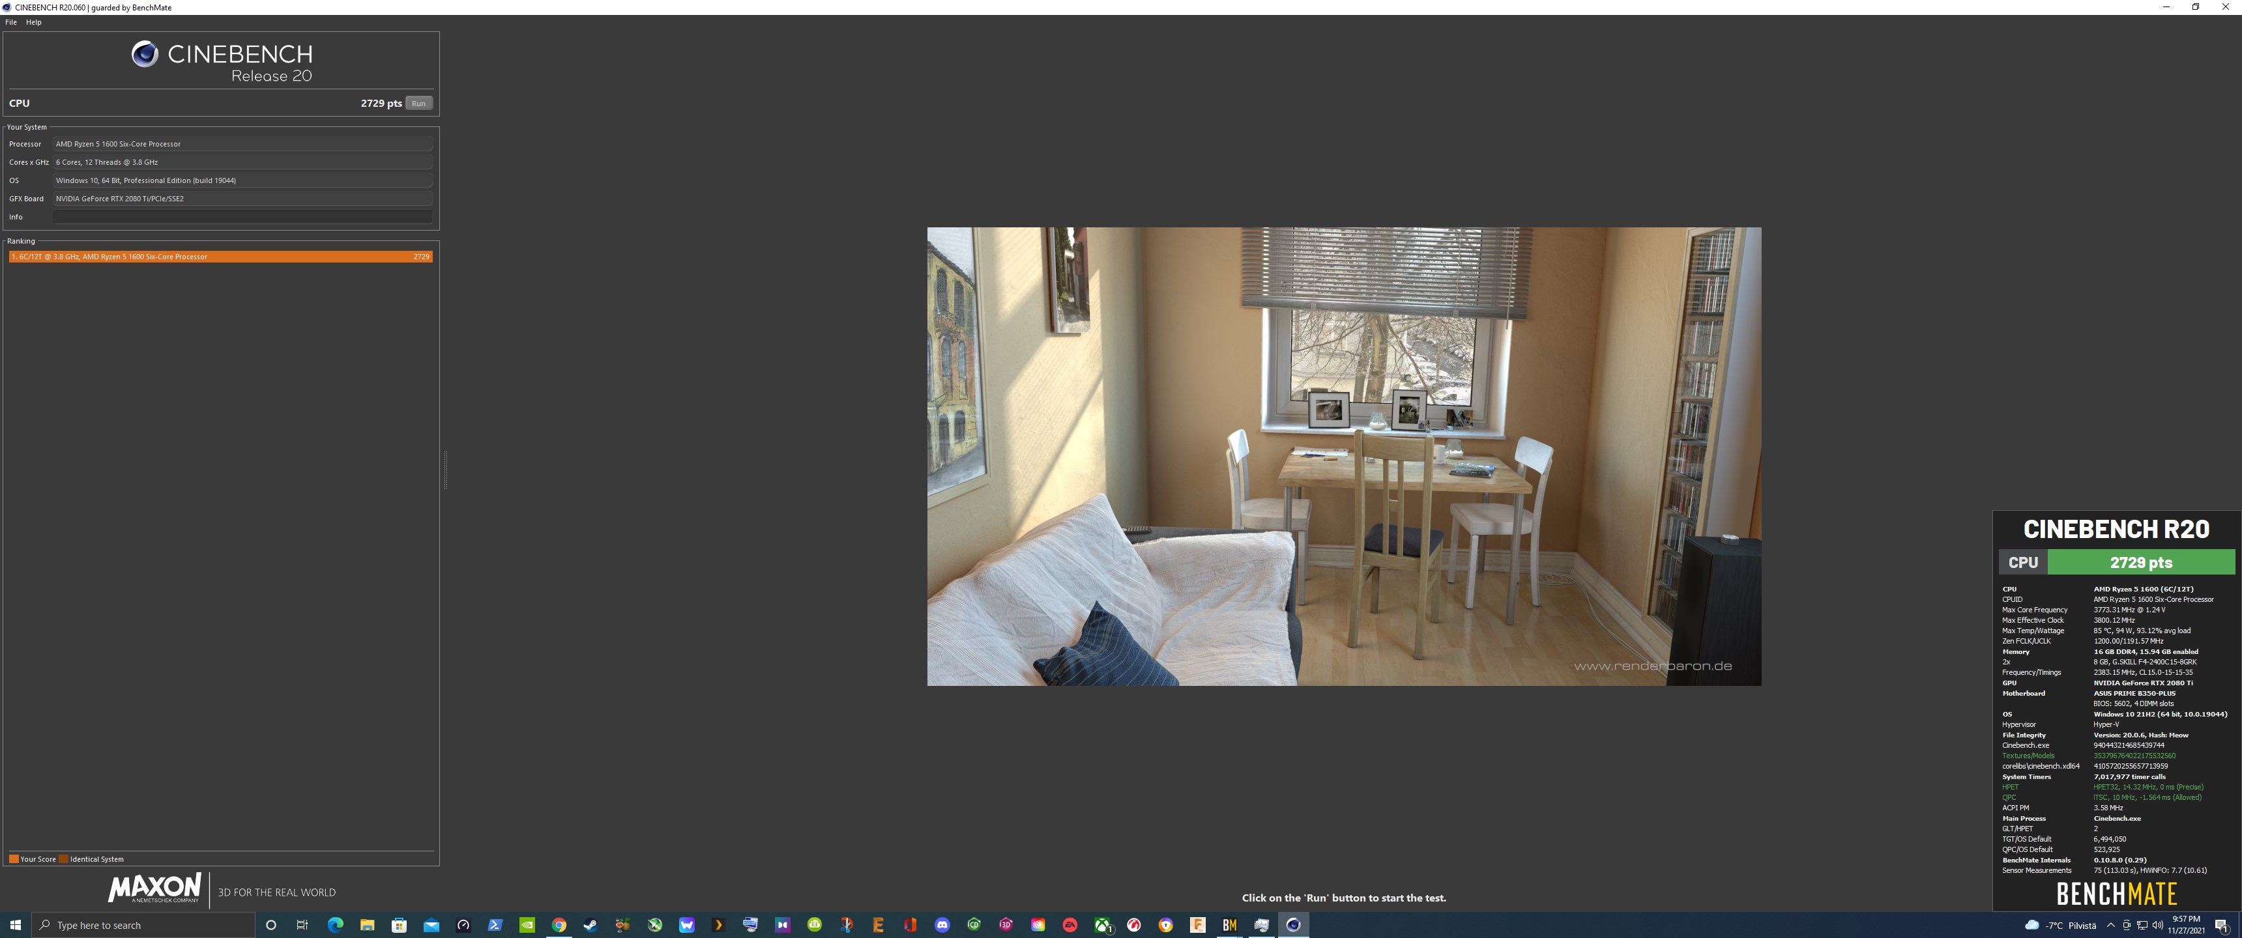Open Steam from taskbar
Viewport: 2242px width, 938px height.
point(590,925)
